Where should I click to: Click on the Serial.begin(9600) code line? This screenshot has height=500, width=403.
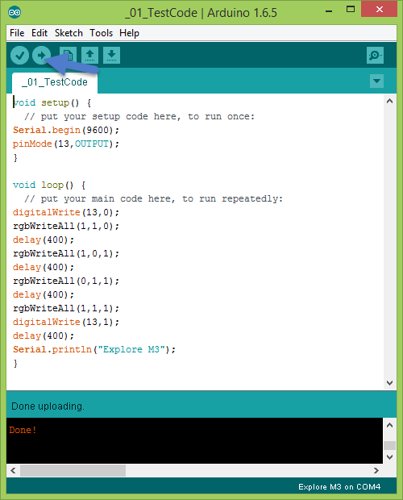66,130
